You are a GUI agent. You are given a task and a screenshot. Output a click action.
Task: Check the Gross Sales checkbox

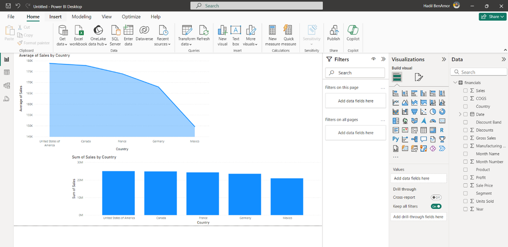point(465,138)
